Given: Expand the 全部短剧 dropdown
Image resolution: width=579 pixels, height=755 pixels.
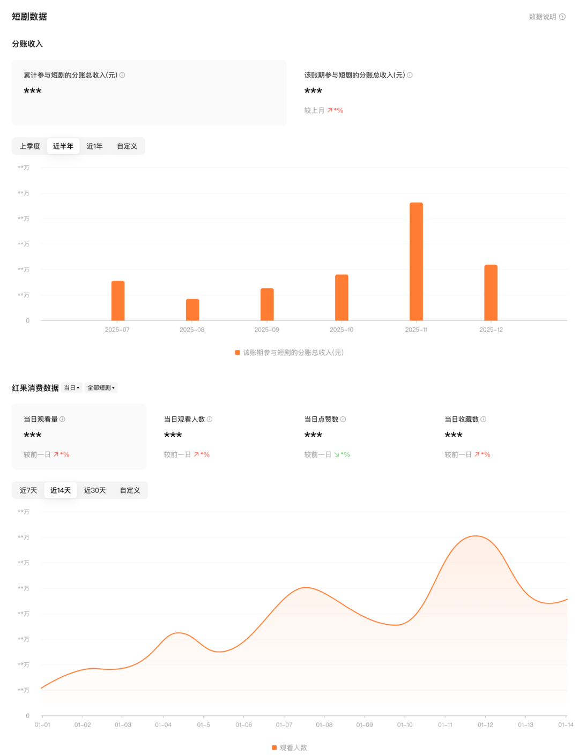Looking at the screenshot, I should click(x=101, y=388).
